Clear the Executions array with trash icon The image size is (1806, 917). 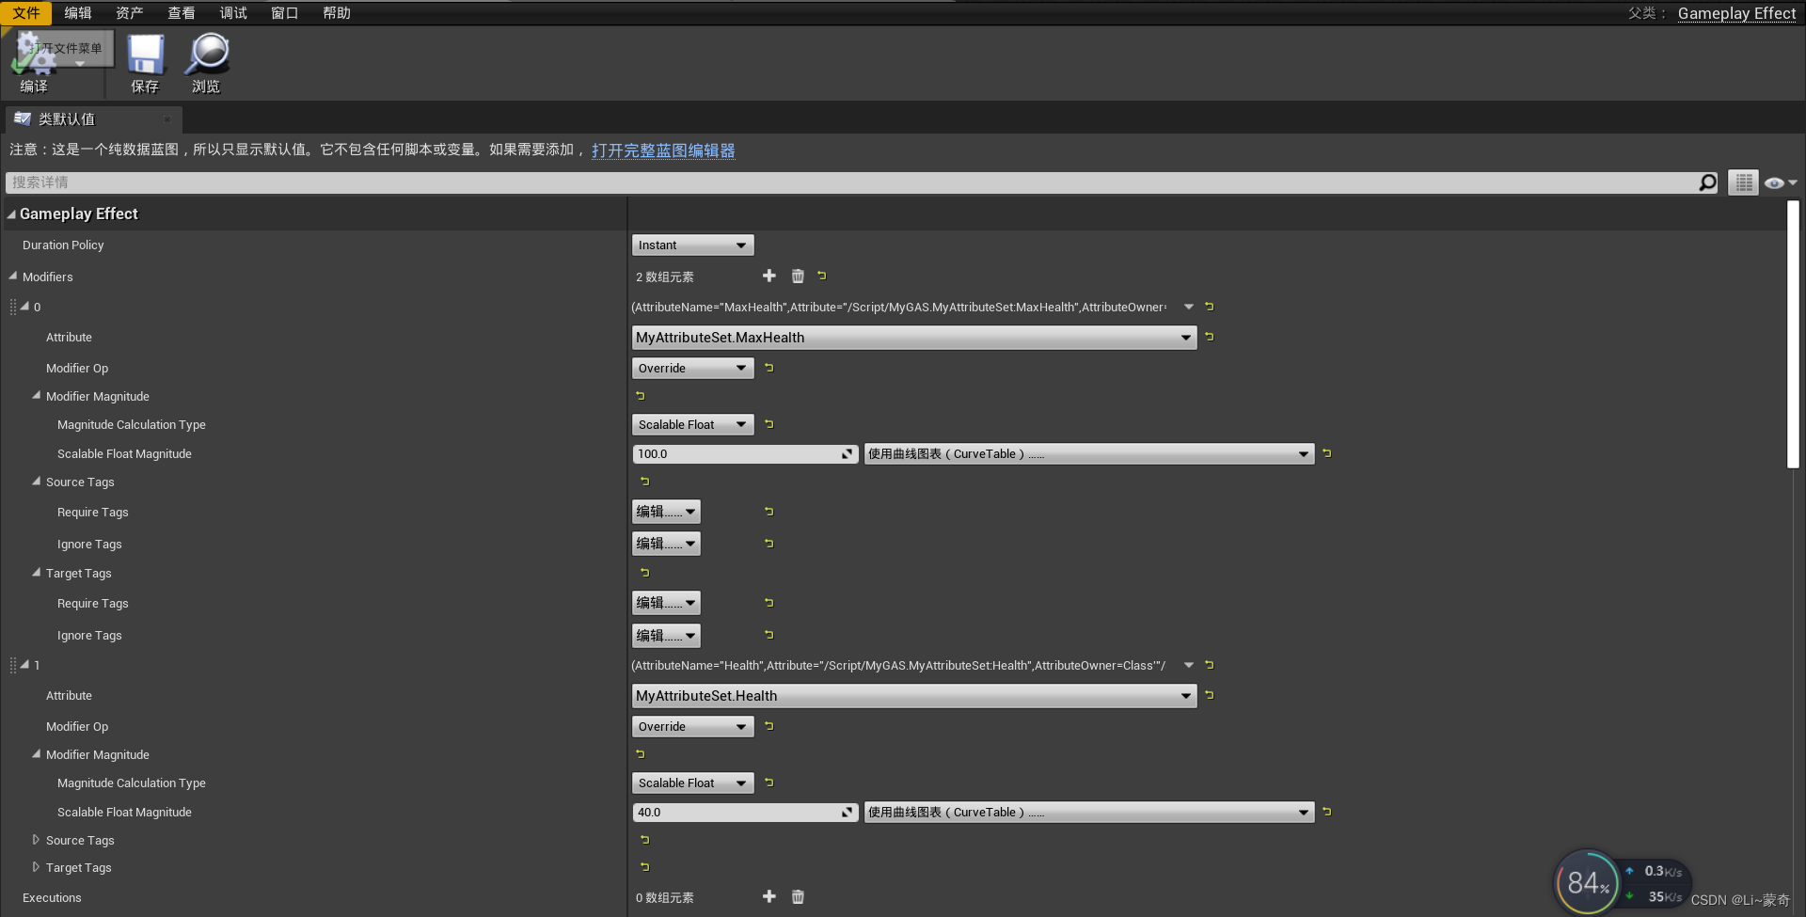798,896
